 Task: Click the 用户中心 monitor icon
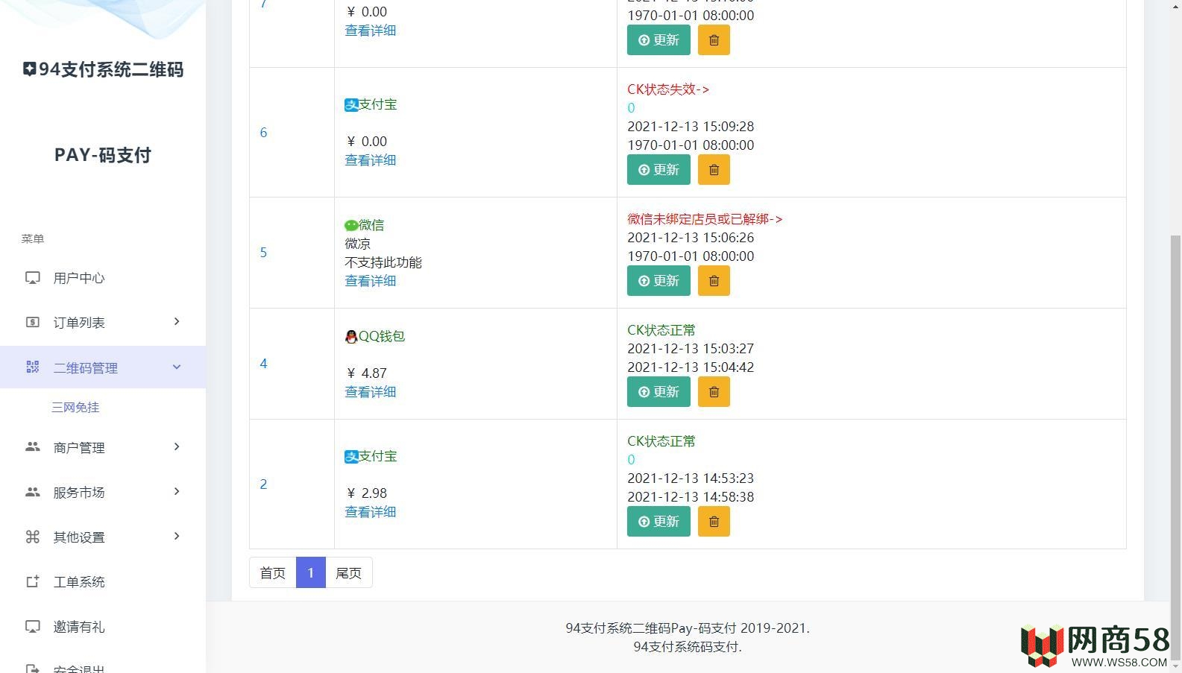(32, 278)
